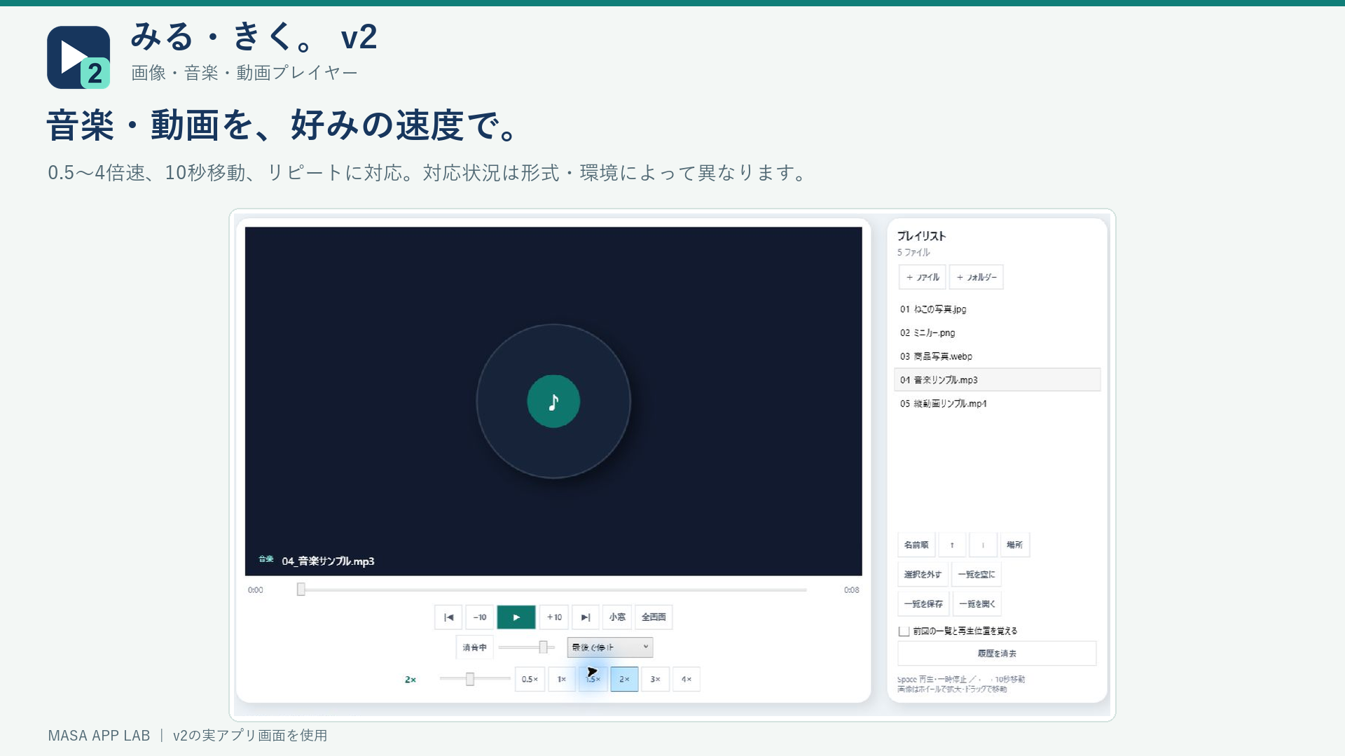Set playback speed to 0.5×

530,679
